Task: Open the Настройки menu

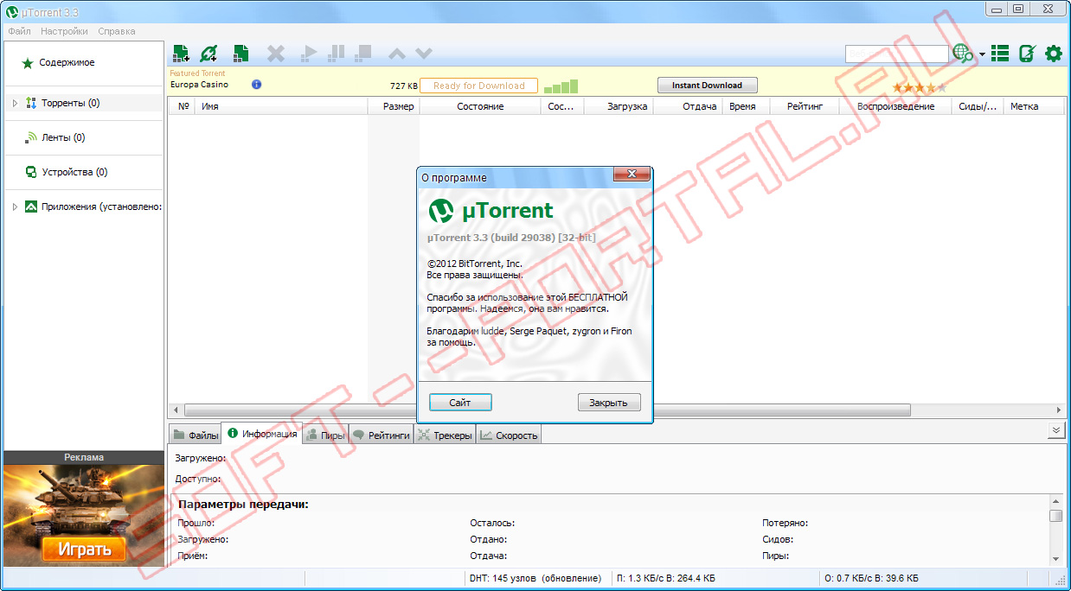Action: coord(64,31)
